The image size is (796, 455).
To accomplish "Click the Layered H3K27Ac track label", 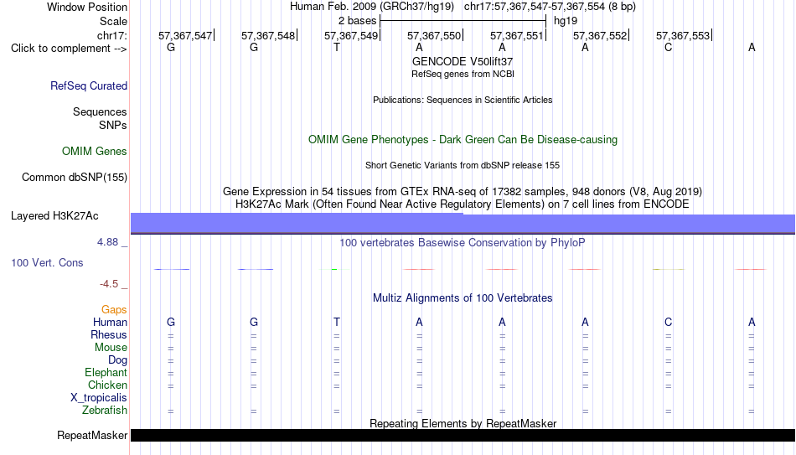I will click(x=54, y=216).
